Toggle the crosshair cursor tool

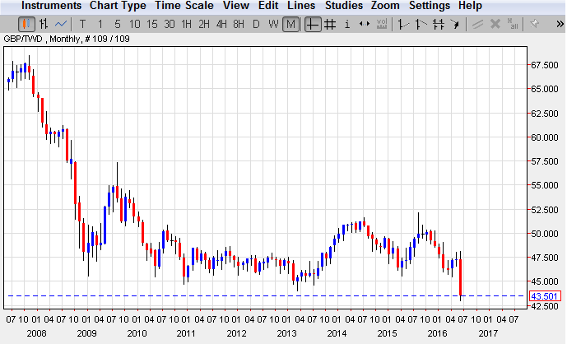tap(313, 24)
